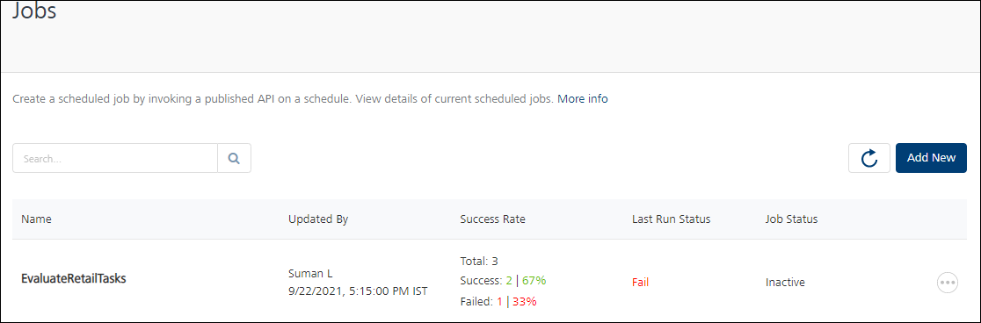The image size is (981, 323).
Task: Click the Success Rate column header
Action: click(x=492, y=219)
